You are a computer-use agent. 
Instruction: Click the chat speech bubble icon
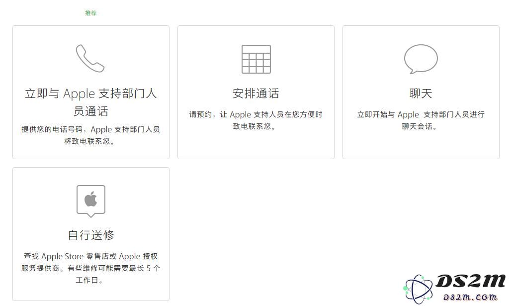pos(421,59)
